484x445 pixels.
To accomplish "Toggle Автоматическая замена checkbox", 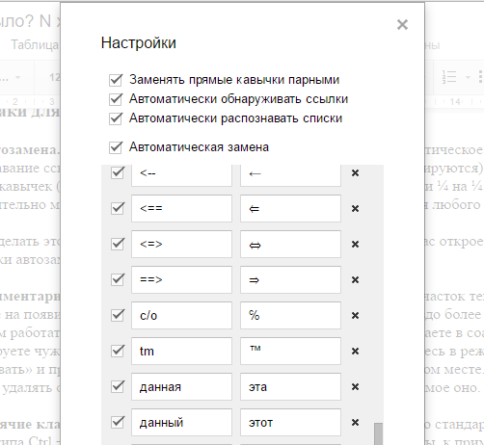I will click(x=116, y=147).
